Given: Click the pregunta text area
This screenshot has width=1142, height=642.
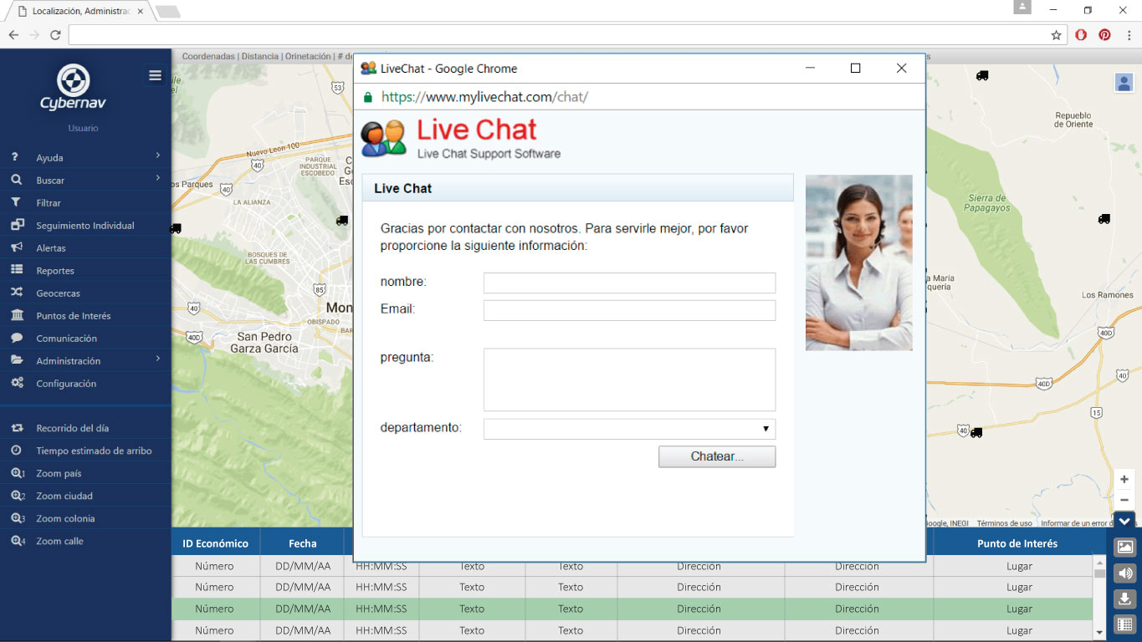Looking at the screenshot, I should tap(629, 380).
